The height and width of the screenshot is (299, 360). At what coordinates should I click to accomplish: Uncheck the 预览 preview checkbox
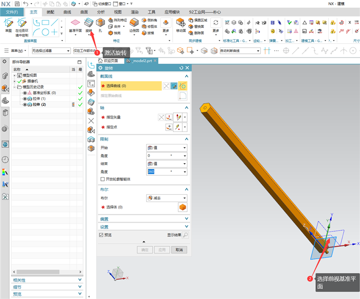coord(101,235)
